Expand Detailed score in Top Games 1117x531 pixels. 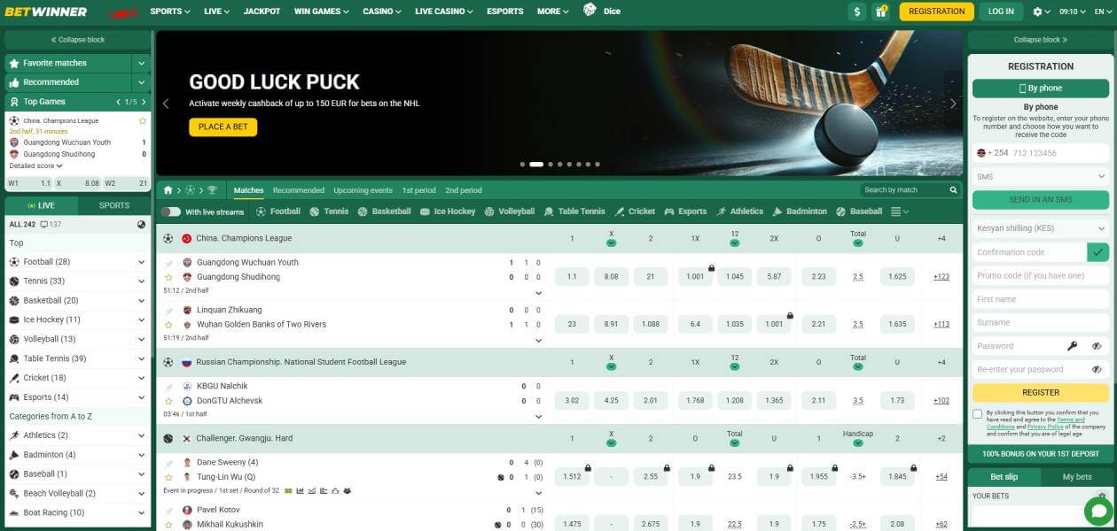35,165
